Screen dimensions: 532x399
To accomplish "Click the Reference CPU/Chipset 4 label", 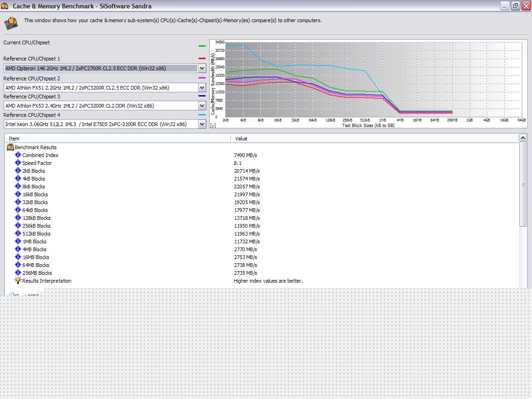I will click(31, 115).
